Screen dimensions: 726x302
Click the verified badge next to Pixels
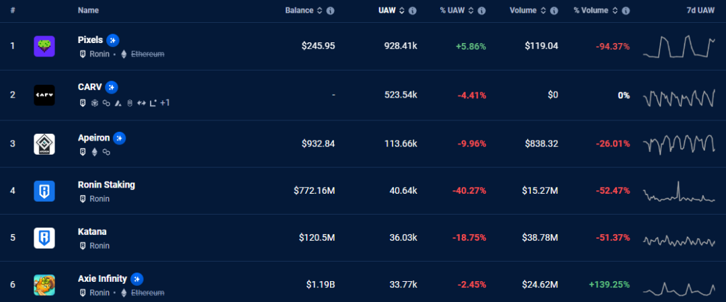(x=113, y=40)
